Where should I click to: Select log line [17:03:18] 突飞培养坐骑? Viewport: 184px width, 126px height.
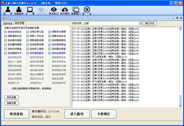(100, 82)
